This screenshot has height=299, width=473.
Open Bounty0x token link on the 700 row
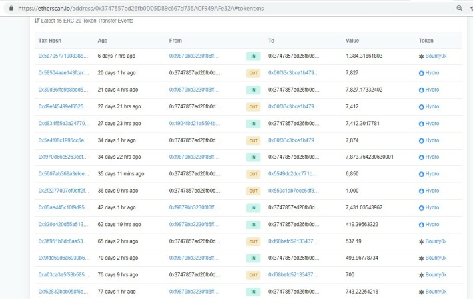(436, 275)
